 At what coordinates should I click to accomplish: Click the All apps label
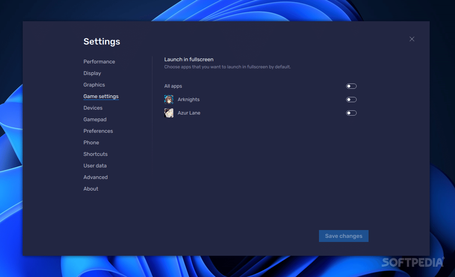tap(173, 86)
